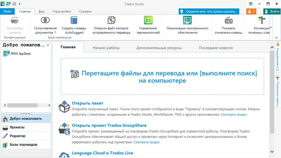
Task: Click the Войти sign-in button
Action: coord(272,11)
